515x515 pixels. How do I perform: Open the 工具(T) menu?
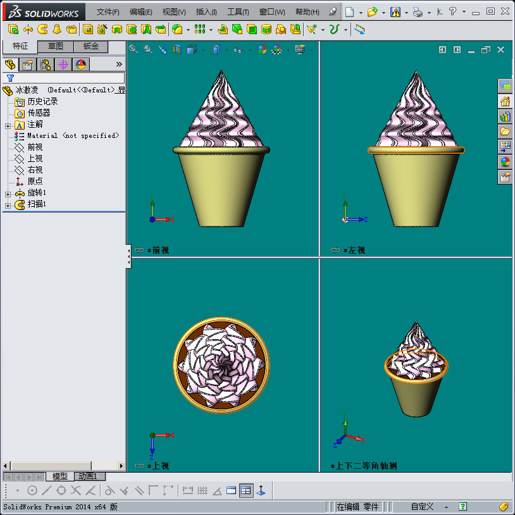(x=238, y=12)
